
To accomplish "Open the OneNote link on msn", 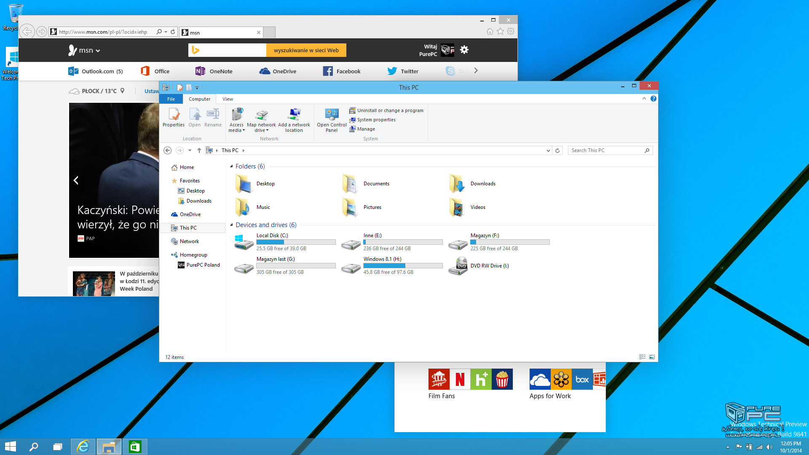I will pos(214,71).
